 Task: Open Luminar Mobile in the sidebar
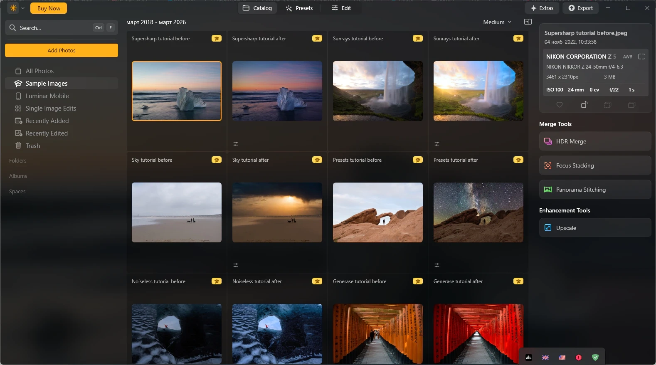tap(62, 96)
